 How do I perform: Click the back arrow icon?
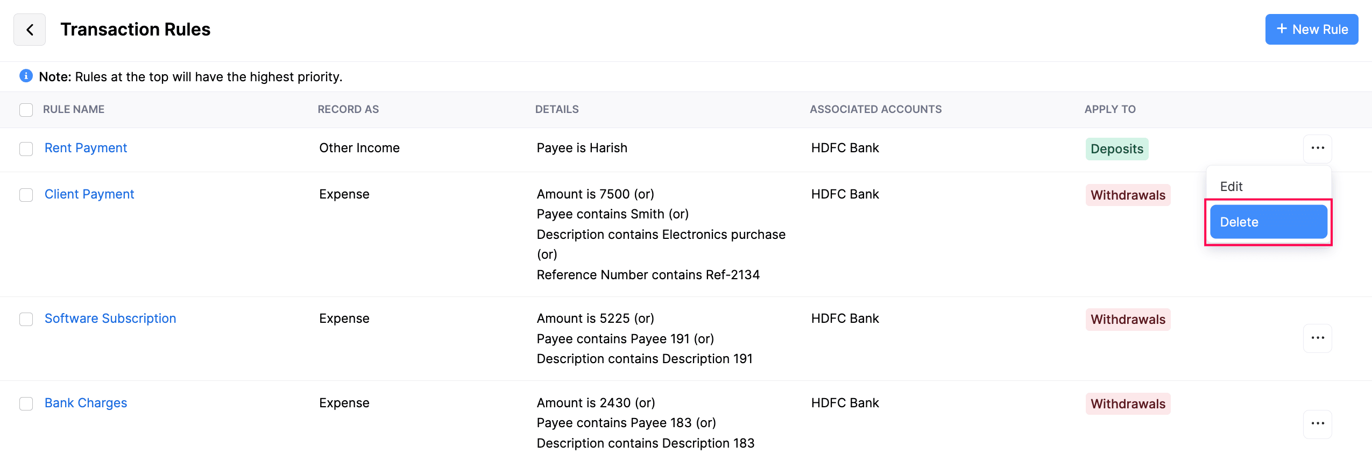30,30
